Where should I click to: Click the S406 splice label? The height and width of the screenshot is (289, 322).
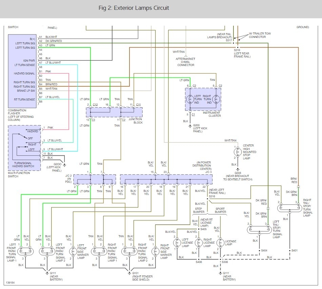(199, 262)
